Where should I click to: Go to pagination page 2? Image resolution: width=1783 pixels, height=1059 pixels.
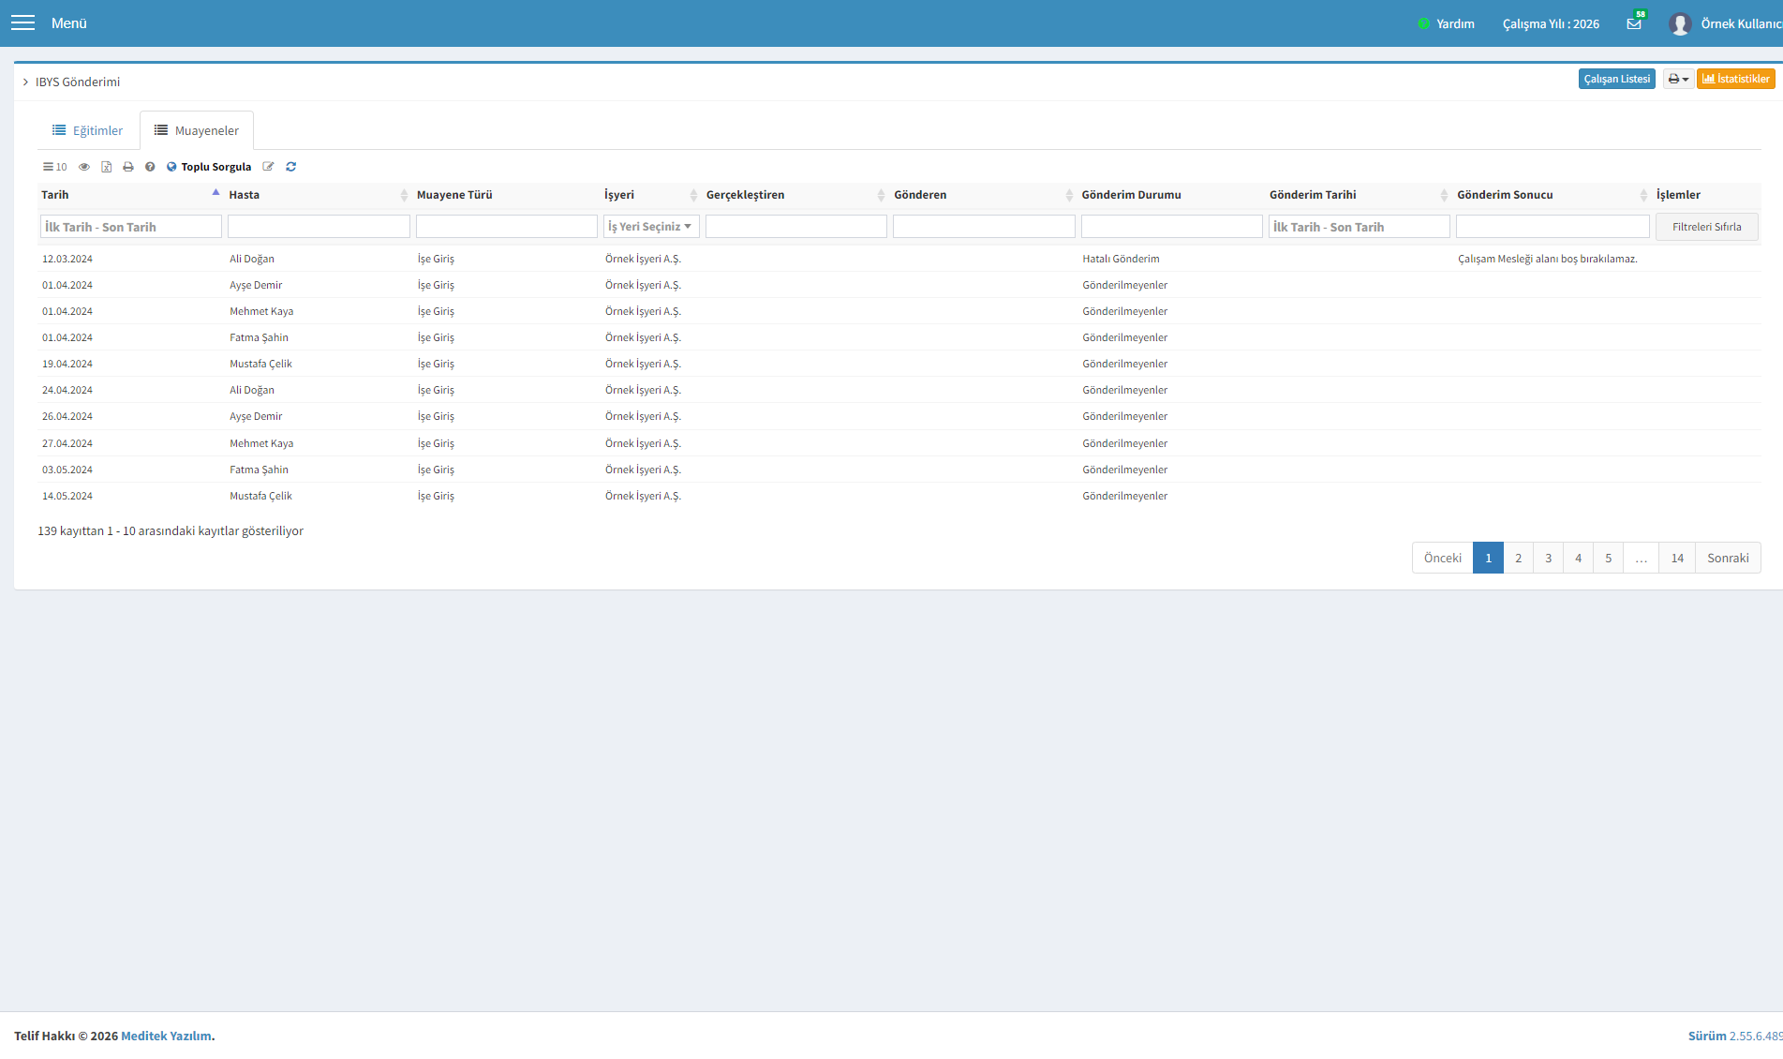[1518, 558]
